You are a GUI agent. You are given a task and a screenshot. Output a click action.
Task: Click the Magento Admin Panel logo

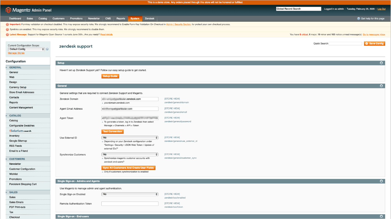29,10
